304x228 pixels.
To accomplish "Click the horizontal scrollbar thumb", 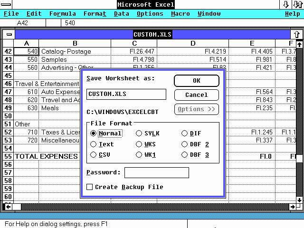I will 17,207.
